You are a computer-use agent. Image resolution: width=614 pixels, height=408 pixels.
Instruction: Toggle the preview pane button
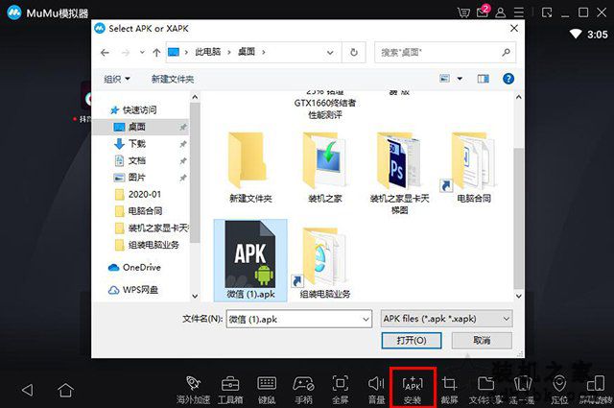[x=484, y=79]
